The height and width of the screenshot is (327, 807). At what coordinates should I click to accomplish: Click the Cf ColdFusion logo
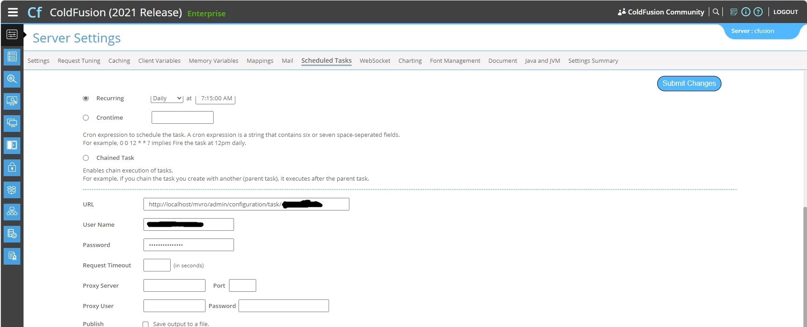pos(35,12)
